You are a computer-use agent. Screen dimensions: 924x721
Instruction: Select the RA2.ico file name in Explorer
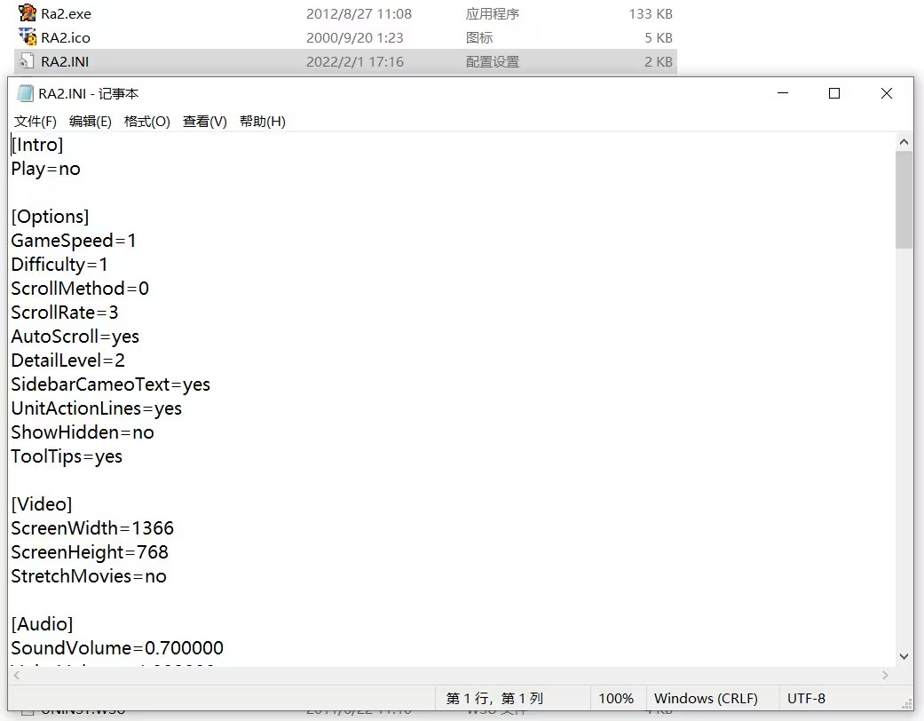tap(66, 37)
